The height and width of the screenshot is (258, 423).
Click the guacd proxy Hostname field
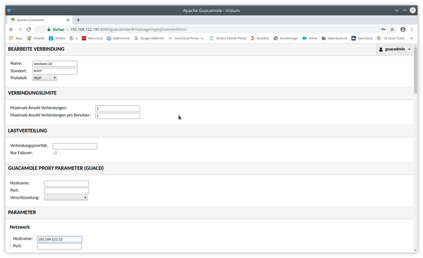pyautogui.click(x=66, y=184)
